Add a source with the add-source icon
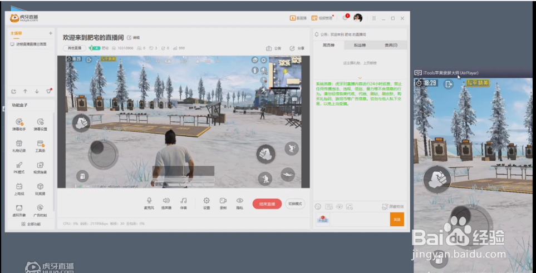Viewport: 536px width, 273px height. [13, 91]
